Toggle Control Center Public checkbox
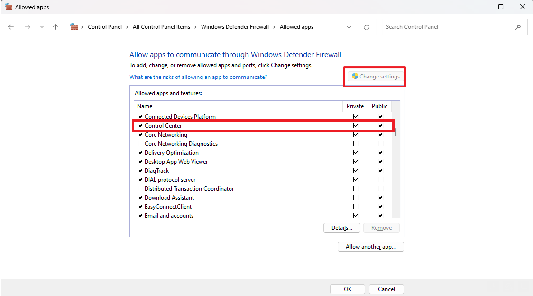The image size is (533, 296). (x=380, y=125)
